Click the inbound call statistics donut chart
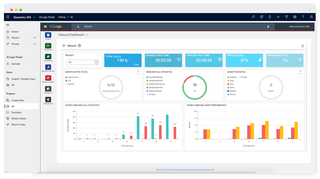The width and height of the screenshot is (320, 179). 195,88
